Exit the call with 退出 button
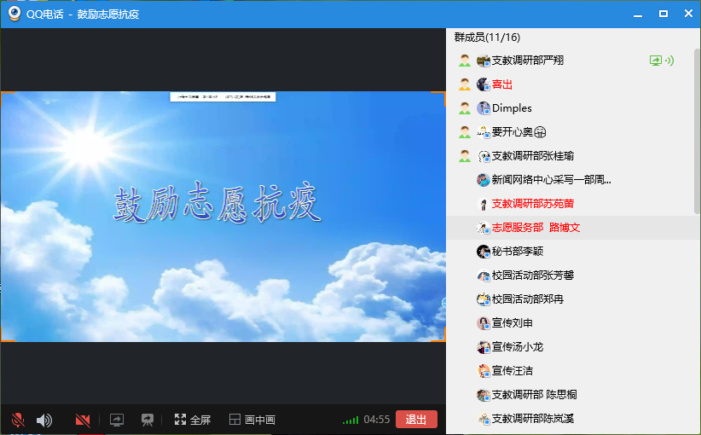 (416, 420)
